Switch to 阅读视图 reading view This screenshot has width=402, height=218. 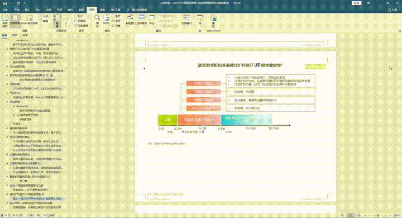tap(5, 21)
